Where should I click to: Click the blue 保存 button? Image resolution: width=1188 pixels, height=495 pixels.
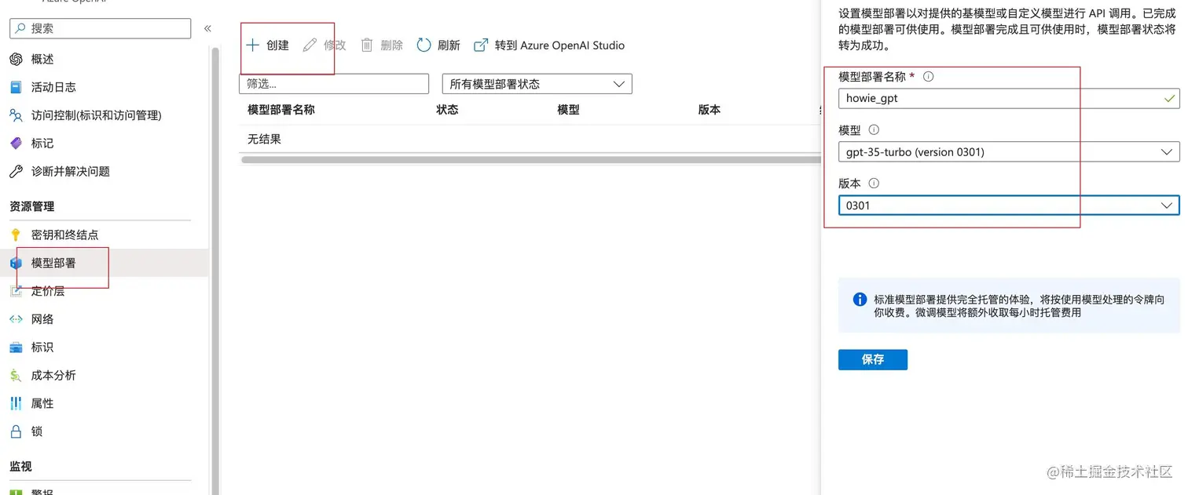click(x=873, y=359)
